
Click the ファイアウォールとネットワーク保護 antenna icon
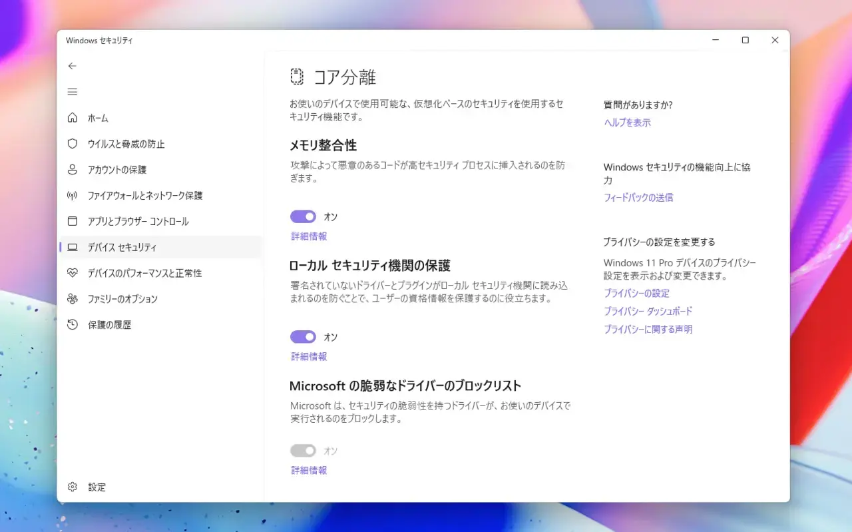click(73, 196)
